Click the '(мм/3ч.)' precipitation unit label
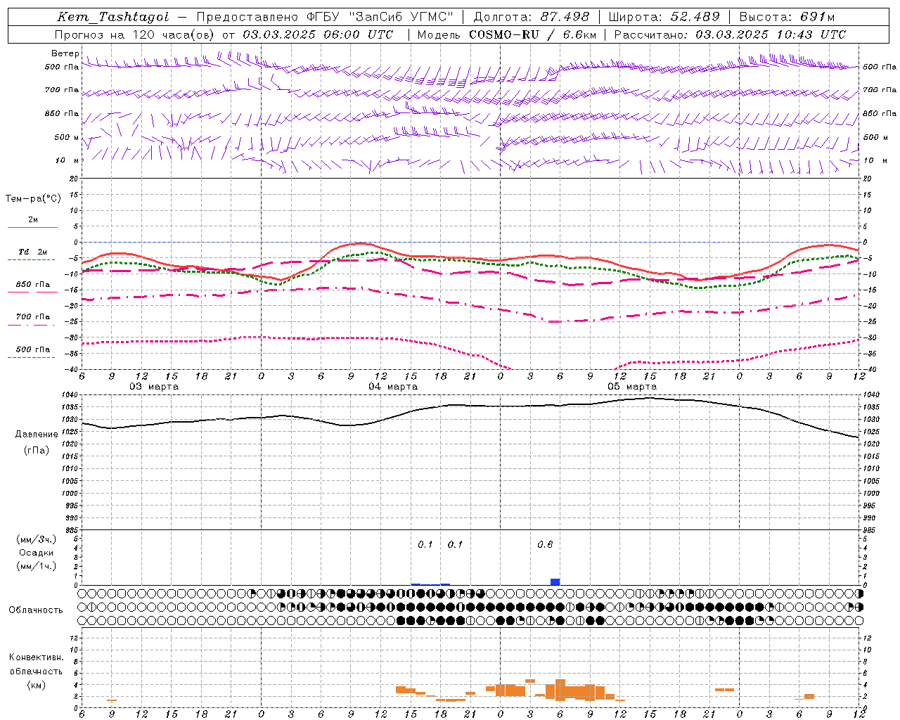 pos(37,539)
